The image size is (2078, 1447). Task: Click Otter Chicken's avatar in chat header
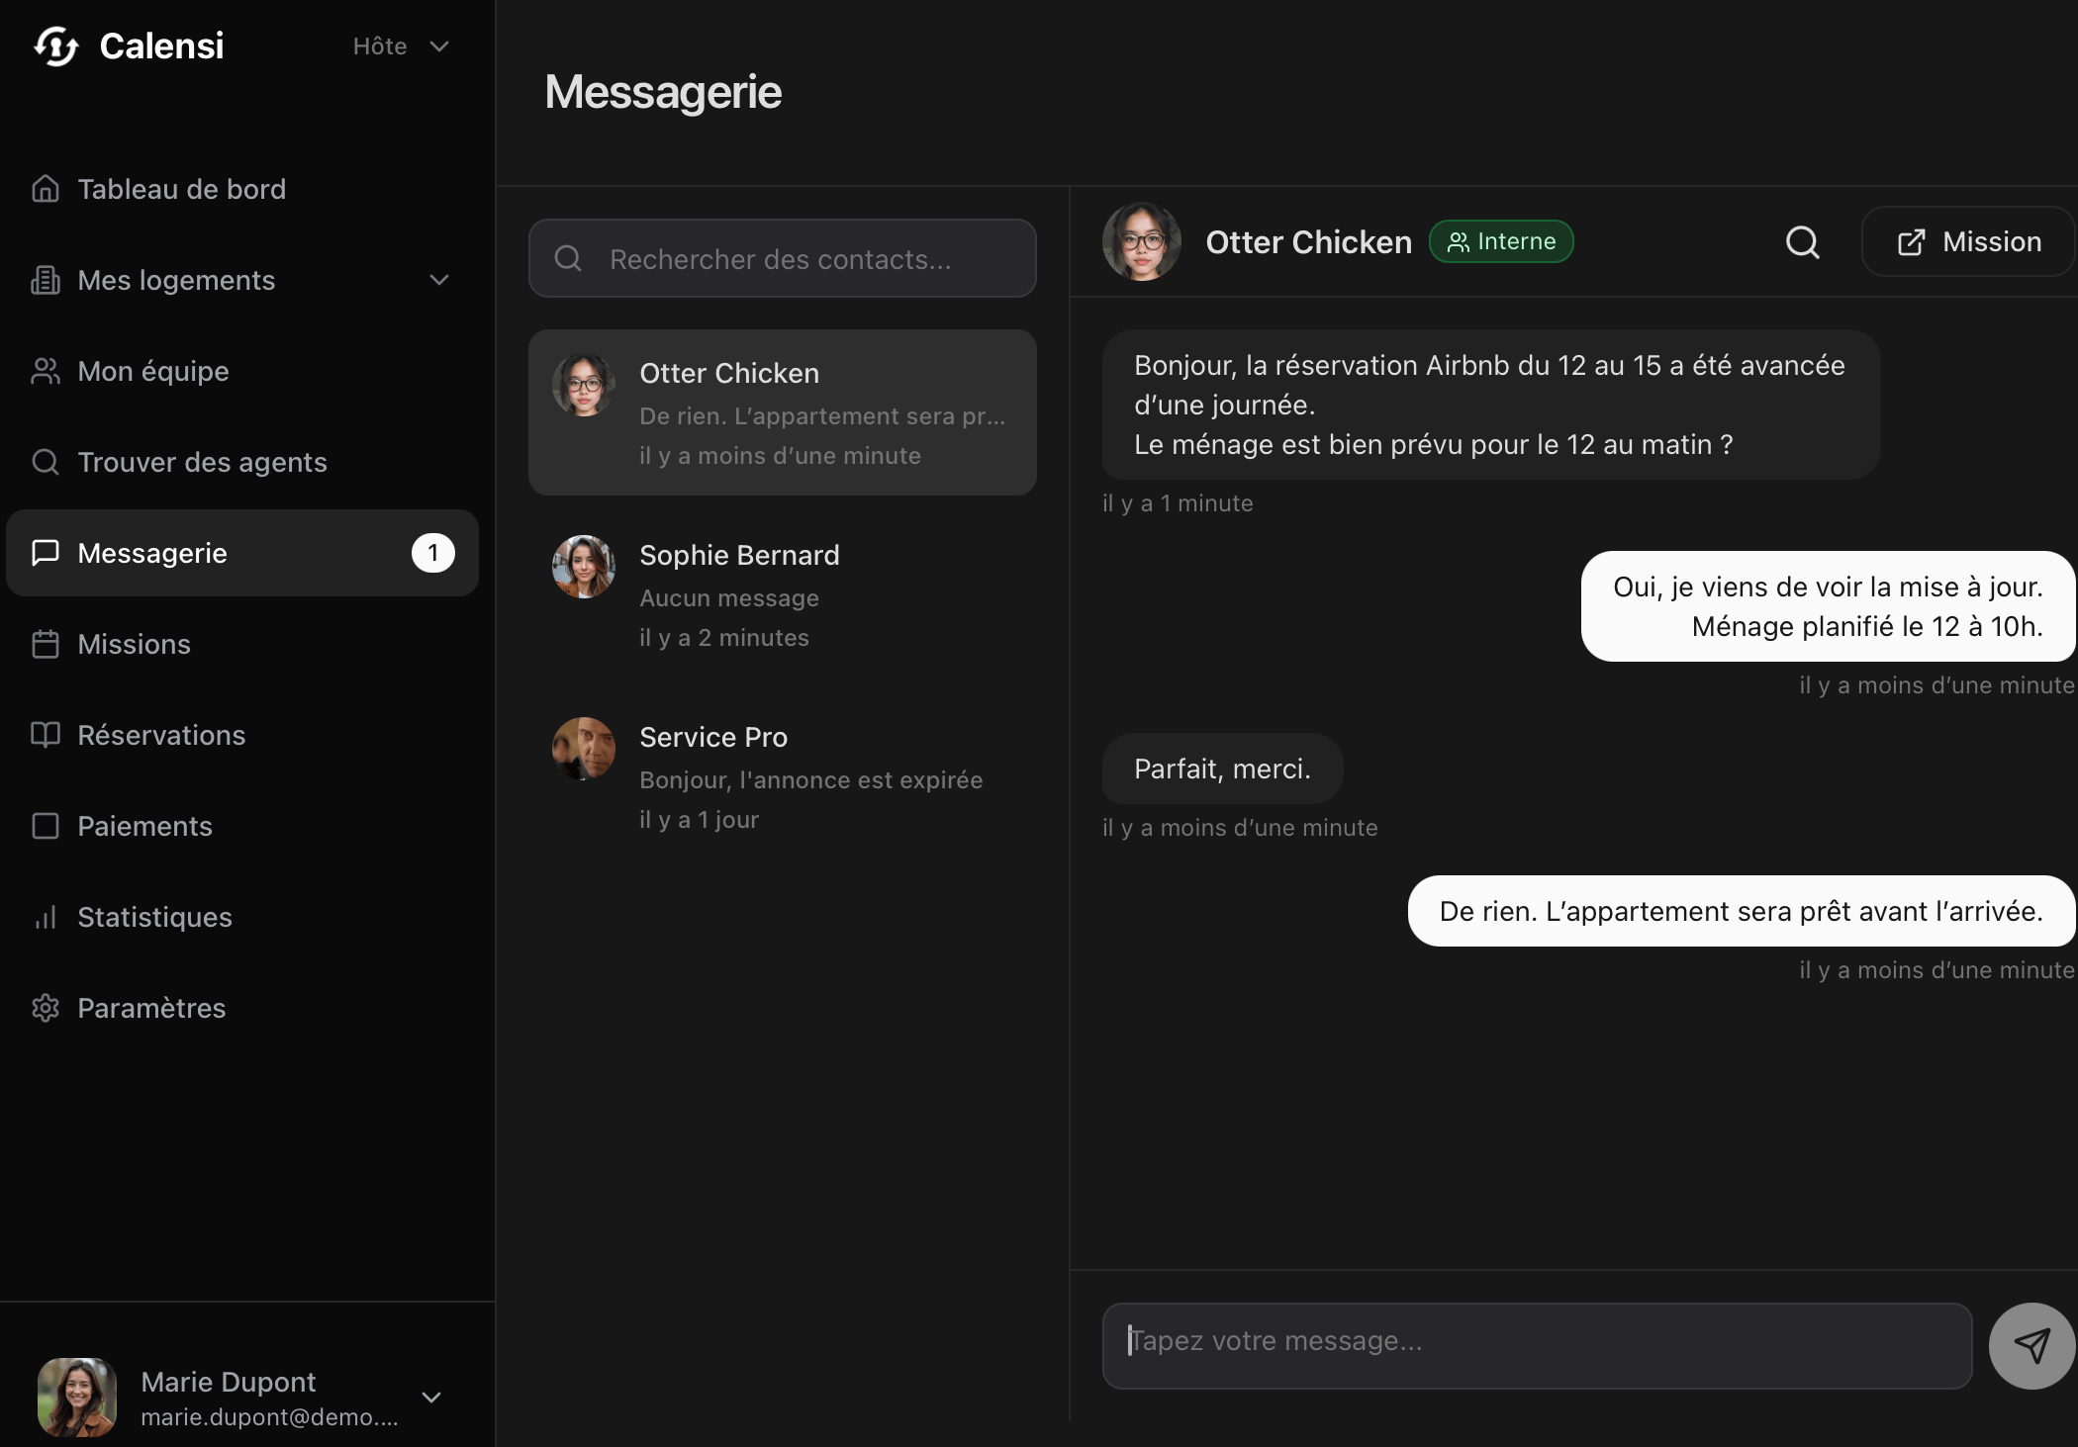[1141, 242]
